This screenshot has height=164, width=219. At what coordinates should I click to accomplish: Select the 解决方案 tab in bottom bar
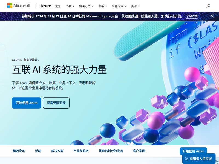(57, 151)
